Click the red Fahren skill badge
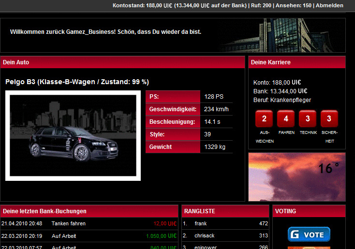Viewport: 355px width, 249px height. pyautogui.click(x=286, y=118)
